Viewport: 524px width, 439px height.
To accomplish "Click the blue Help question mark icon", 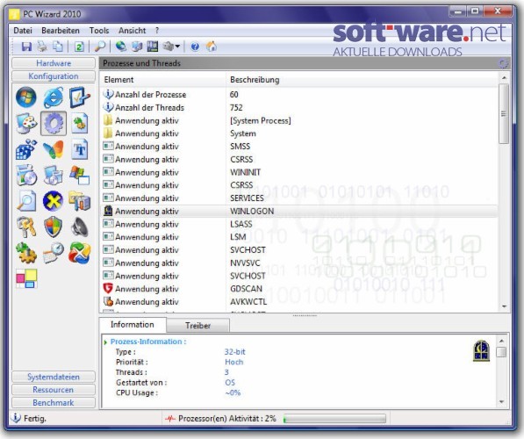I will point(195,47).
